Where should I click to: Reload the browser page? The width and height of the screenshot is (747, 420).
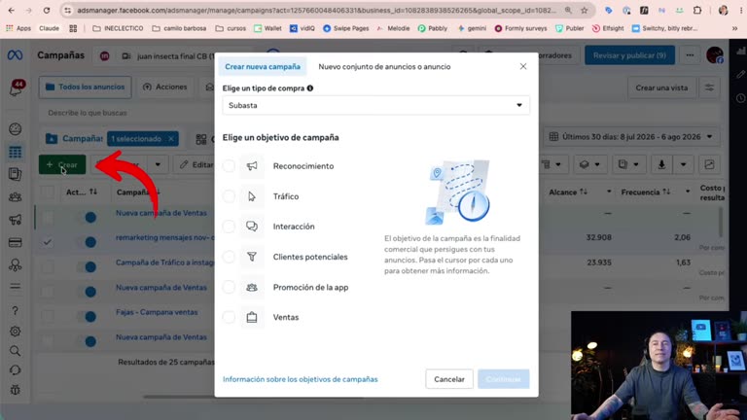coord(47,11)
